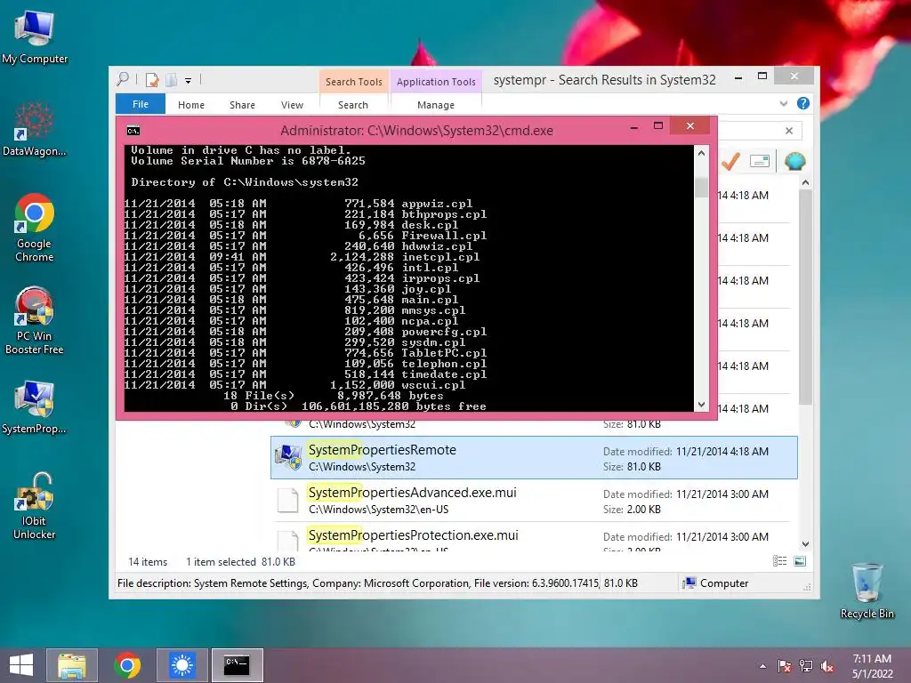
Task: Open My Computer desktop icon
Action: point(34,37)
